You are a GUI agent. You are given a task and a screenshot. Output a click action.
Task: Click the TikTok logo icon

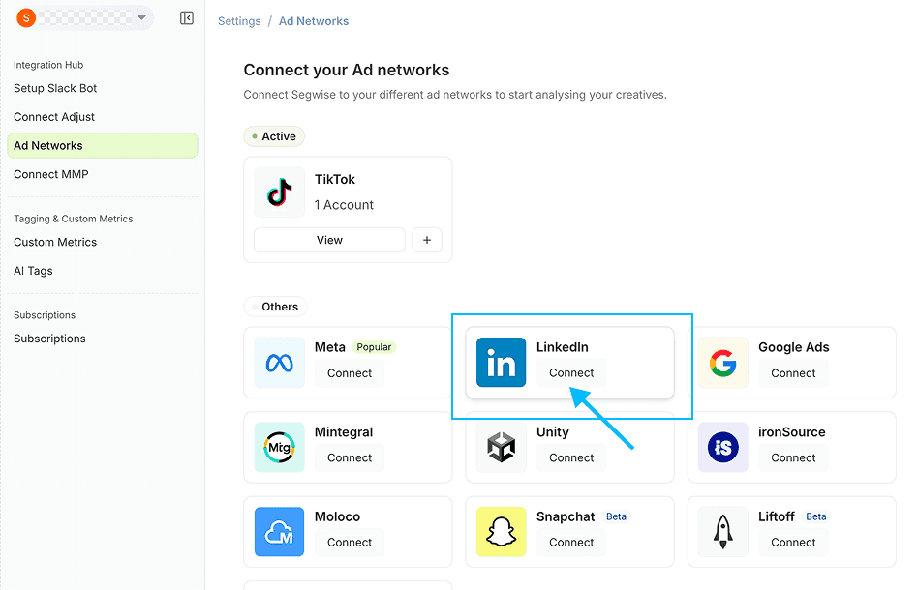[279, 192]
